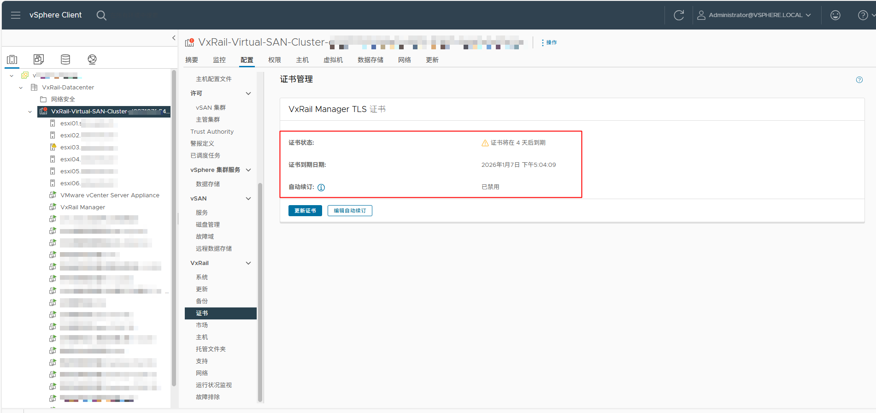Switch to VMs and Templates inventory view
The width and height of the screenshot is (876, 413).
coord(39,59)
